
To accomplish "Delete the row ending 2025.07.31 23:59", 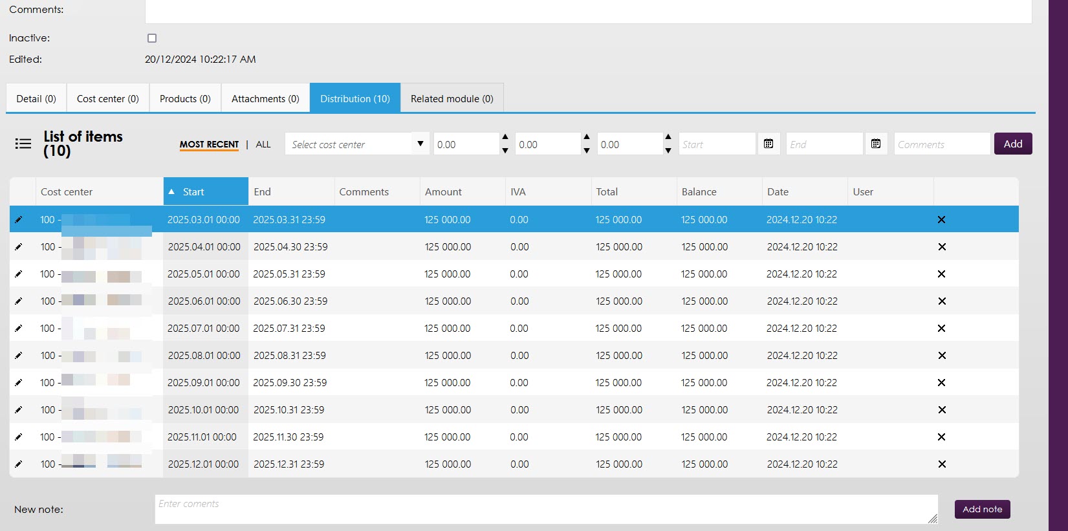I will [x=942, y=329].
